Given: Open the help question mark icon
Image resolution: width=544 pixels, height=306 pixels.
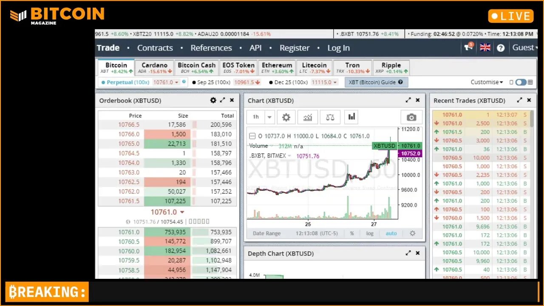Looking at the screenshot, I should pyautogui.click(x=501, y=48).
